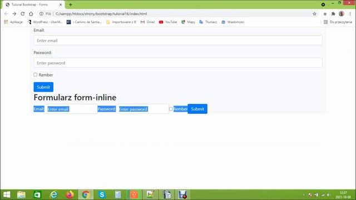
Task: Open the orange app in the taskbar
Action: tap(134, 194)
